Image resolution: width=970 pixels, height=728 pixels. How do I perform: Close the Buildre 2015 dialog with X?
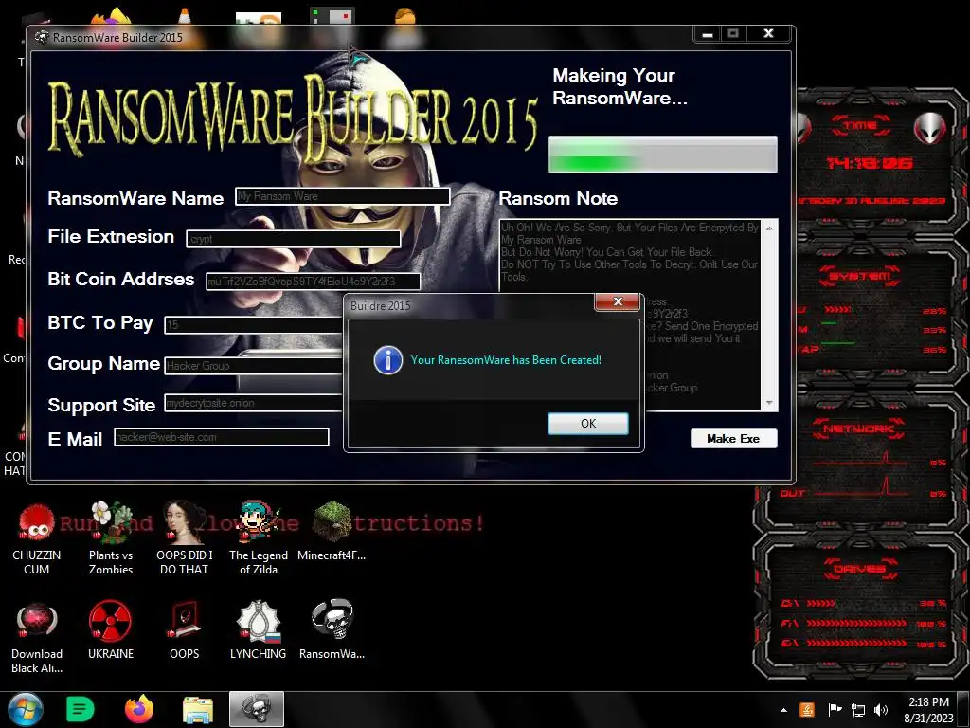coord(618,301)
